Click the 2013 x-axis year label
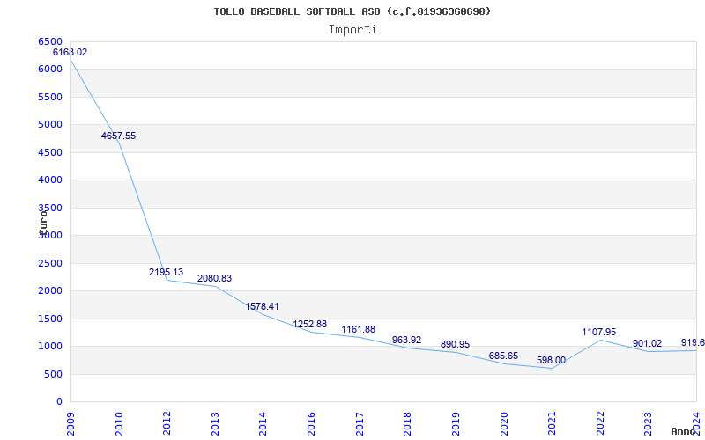 coord(215,424)
